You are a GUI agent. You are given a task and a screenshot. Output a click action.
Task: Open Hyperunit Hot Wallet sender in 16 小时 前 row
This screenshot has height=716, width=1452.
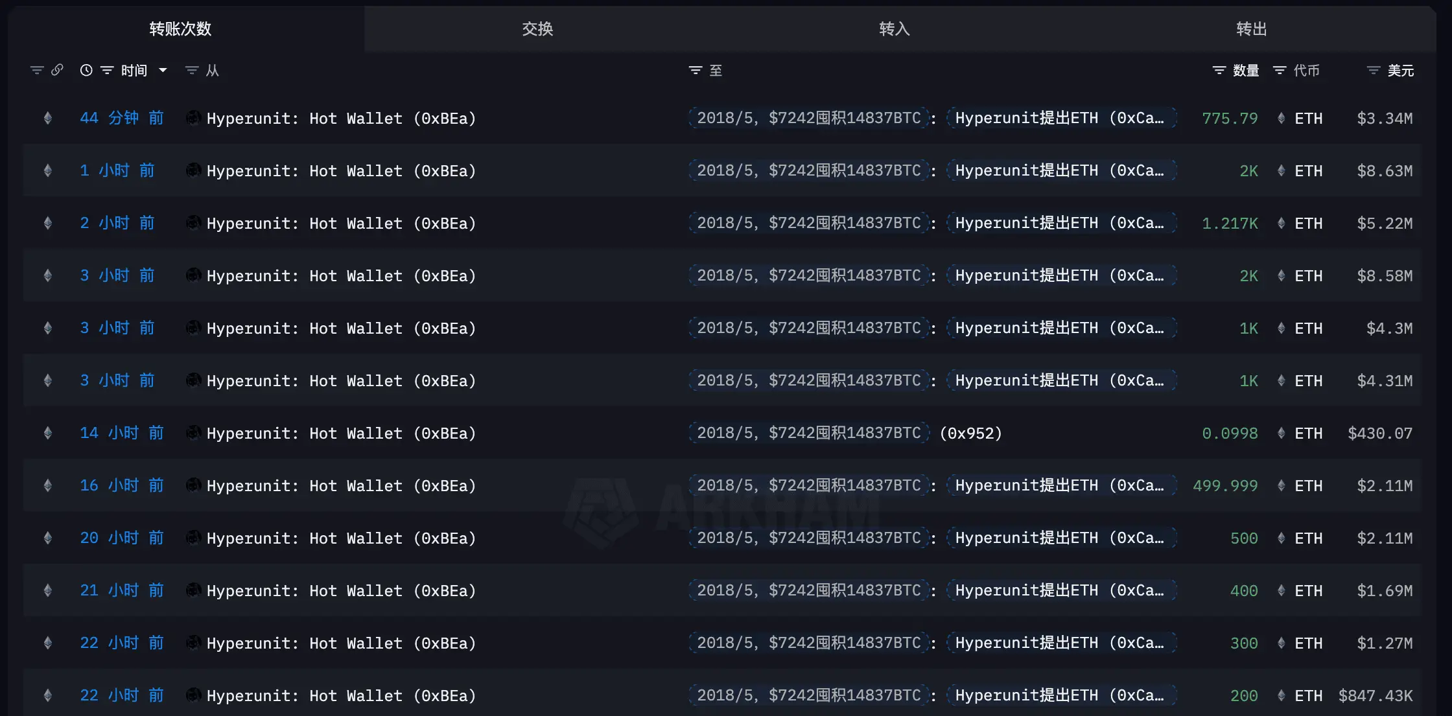341,486
